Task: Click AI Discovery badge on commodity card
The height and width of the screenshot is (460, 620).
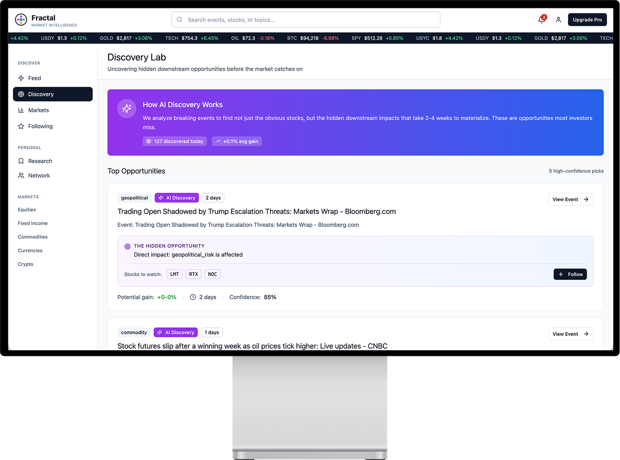Action: pyautogui.click(x=175, y=333)
